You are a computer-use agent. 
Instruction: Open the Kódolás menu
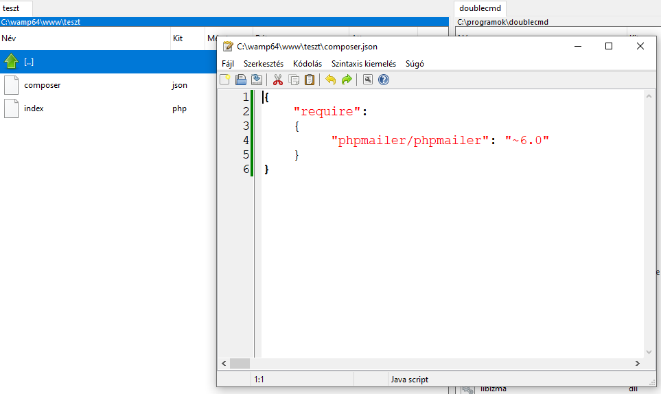pyautogui.click(x=308, y=64)
